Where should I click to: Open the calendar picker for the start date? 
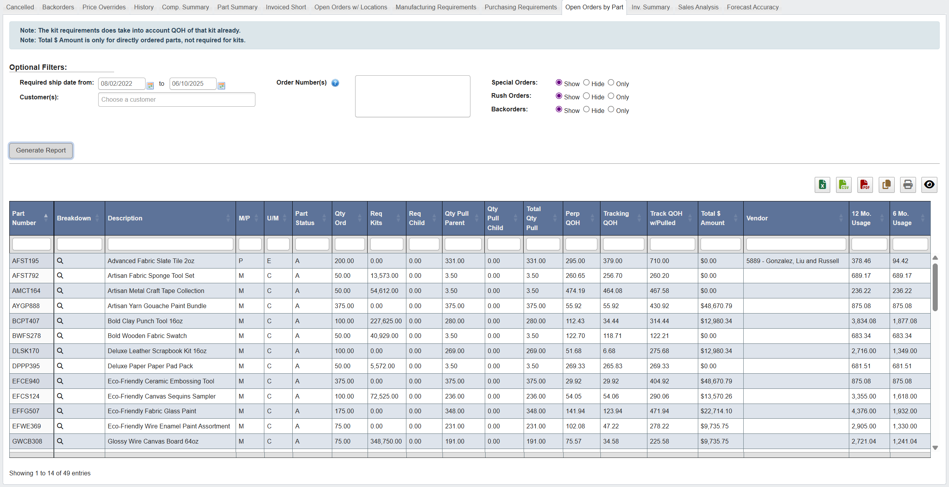[150, 85]
